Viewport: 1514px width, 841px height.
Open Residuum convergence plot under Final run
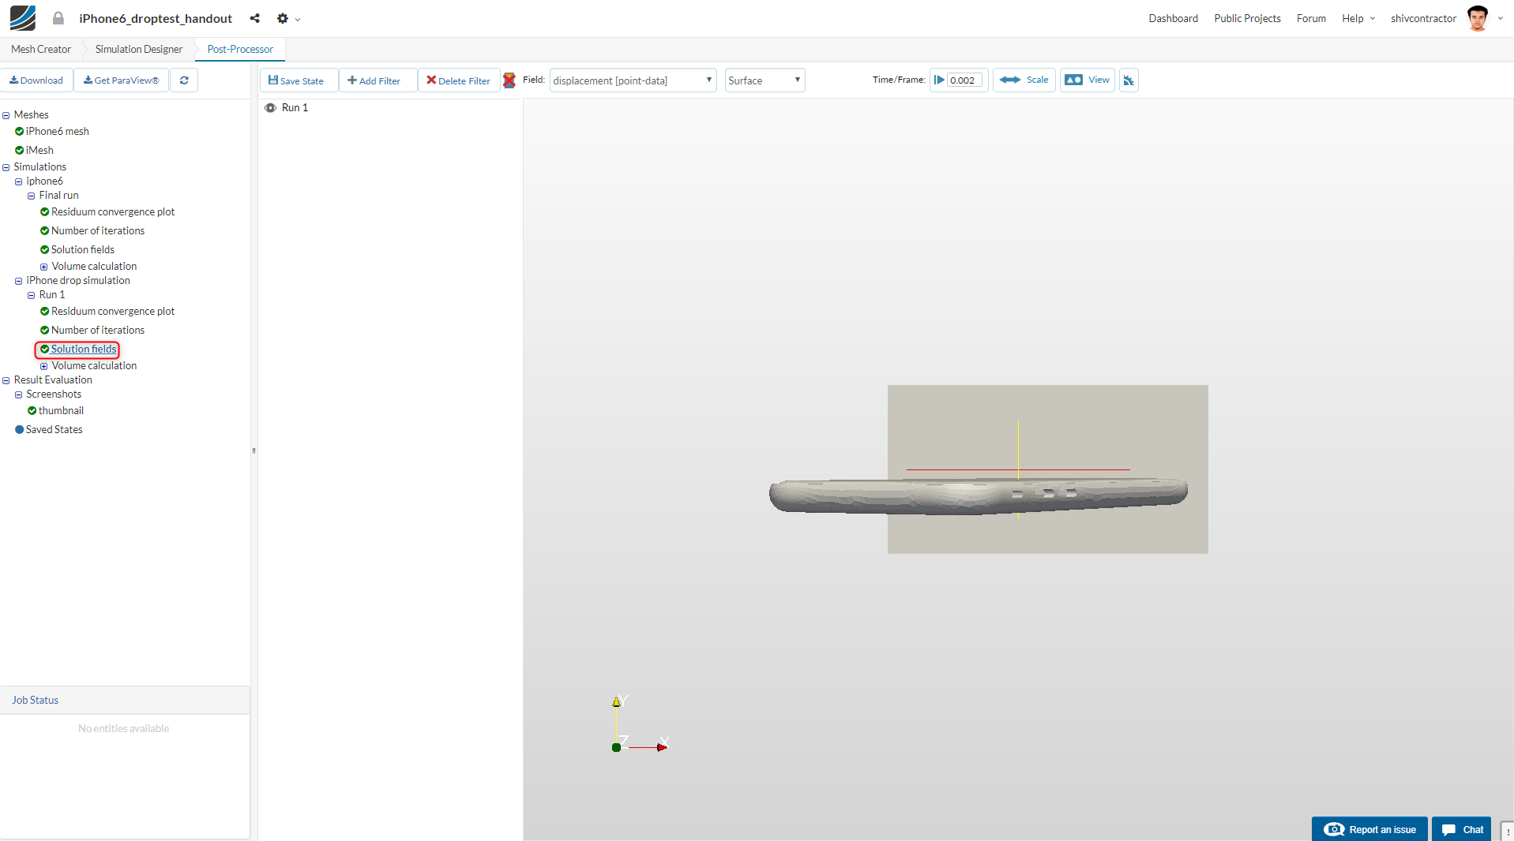pos(113,212)
